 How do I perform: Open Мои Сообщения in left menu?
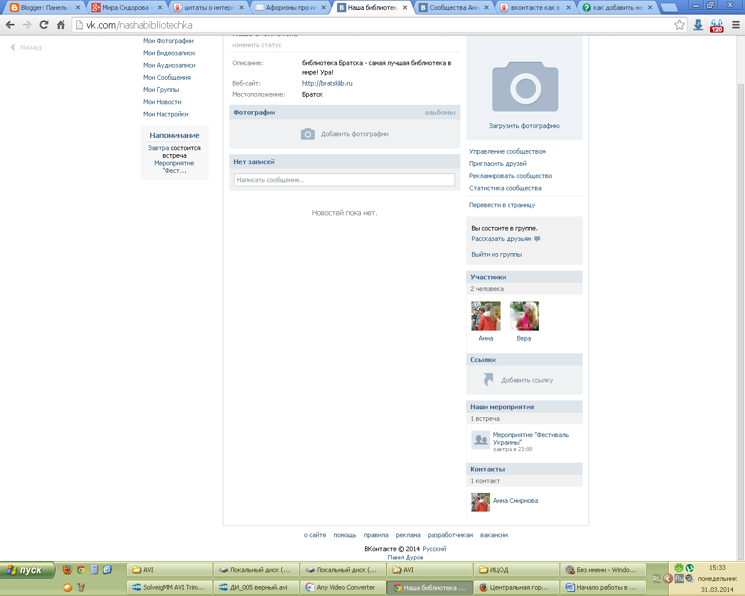[x=167, y=77]
